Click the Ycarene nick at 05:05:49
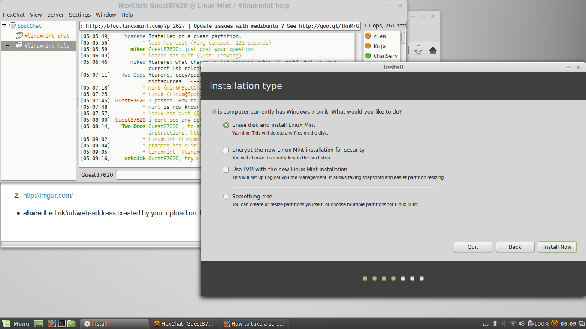586x329 pixels. click(135, 36)
